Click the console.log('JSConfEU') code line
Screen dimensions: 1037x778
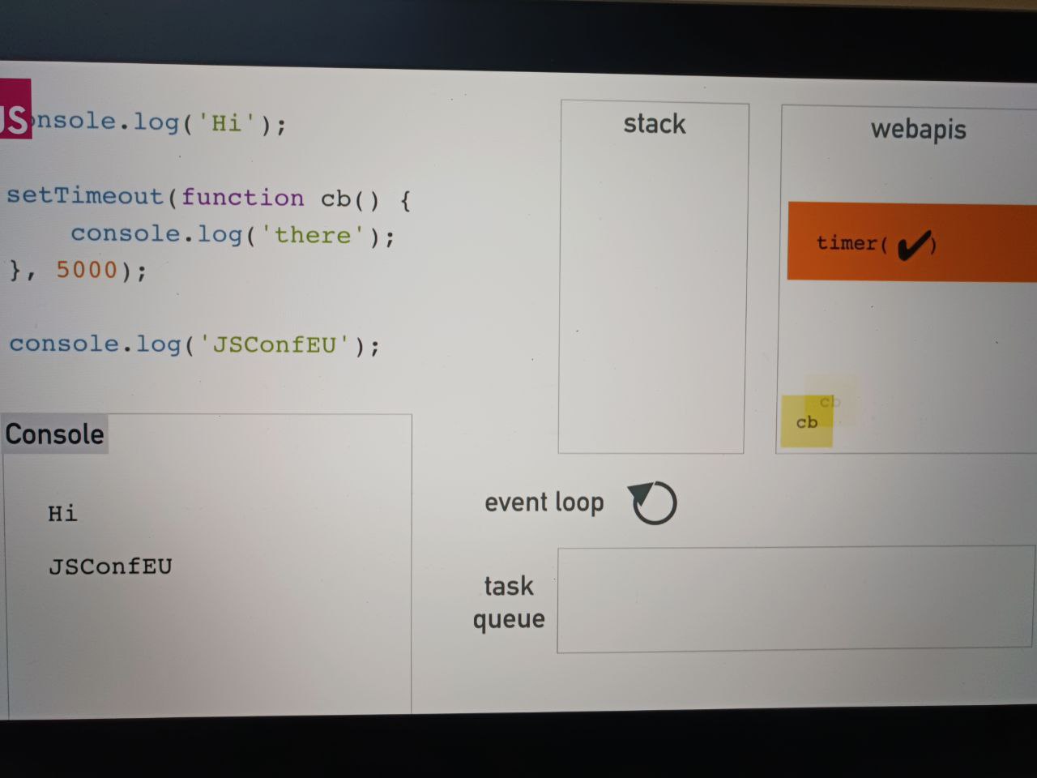point(194,345)
